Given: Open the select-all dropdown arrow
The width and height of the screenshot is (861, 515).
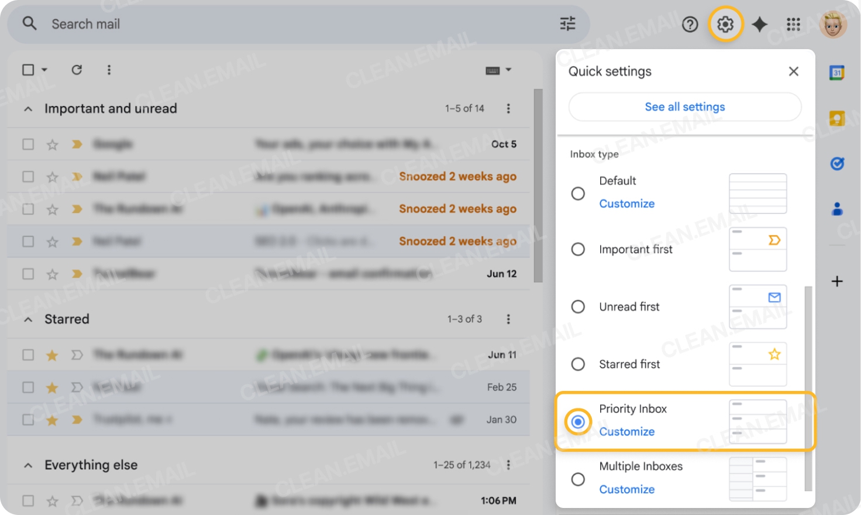Looking at the screenshot, I should 44,70.
